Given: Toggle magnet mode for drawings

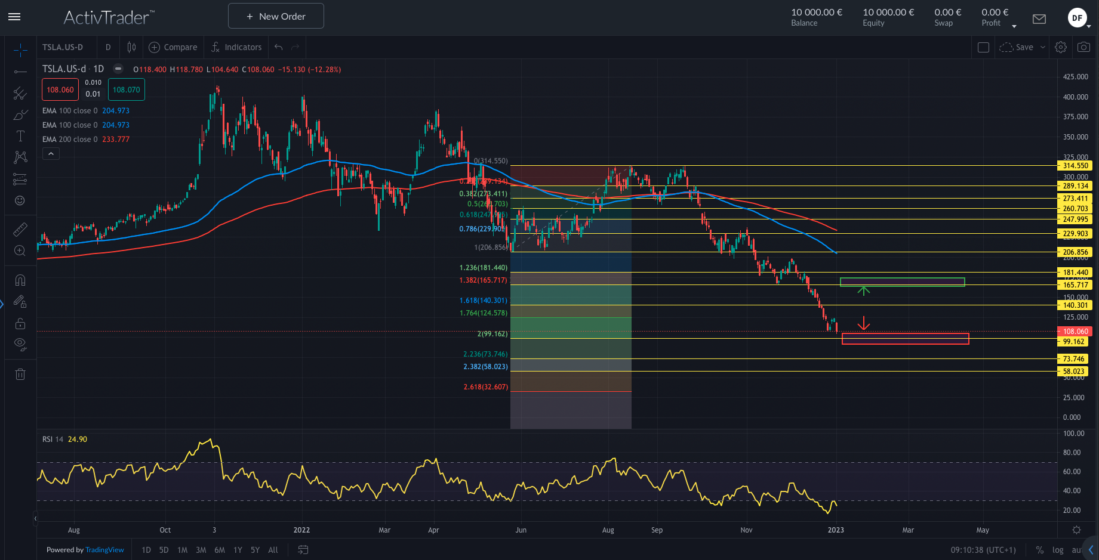Looking at the screenshot, I should coord(20,280).
